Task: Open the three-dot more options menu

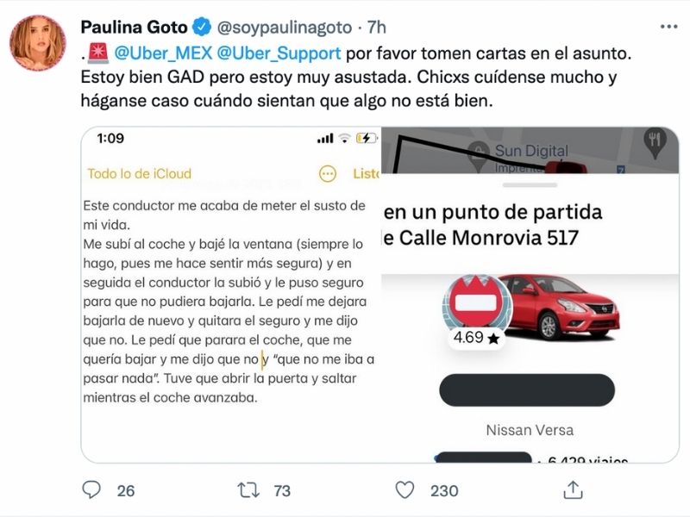Action: click(x=669, y=27)
